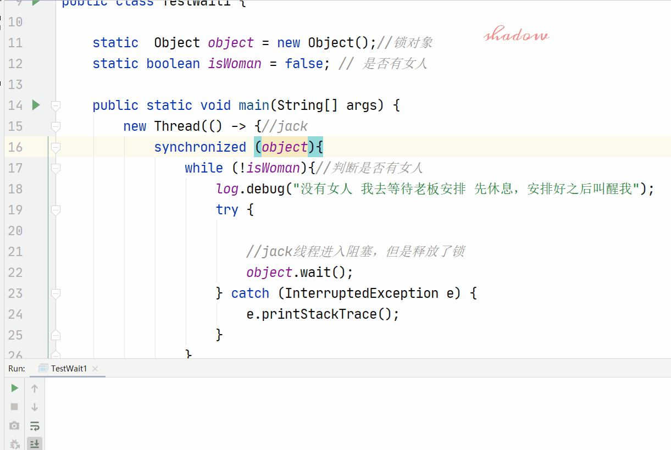Collapse the Thread lambda fold at line 15

click(55, 126)
